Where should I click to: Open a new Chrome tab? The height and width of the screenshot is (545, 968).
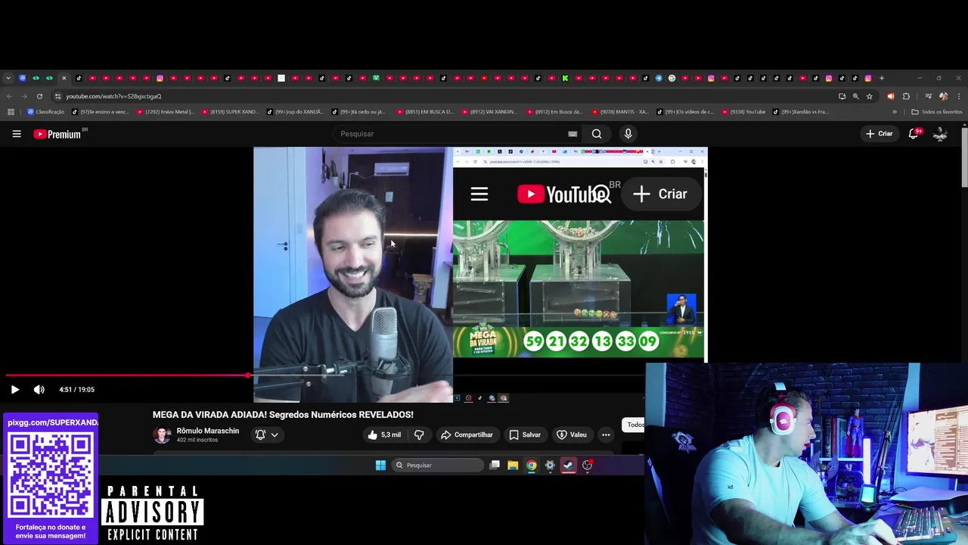tap(882, 78)
